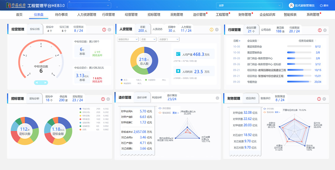
Task: Click the 人均利润 yen icon
Action: coord(178,71)
